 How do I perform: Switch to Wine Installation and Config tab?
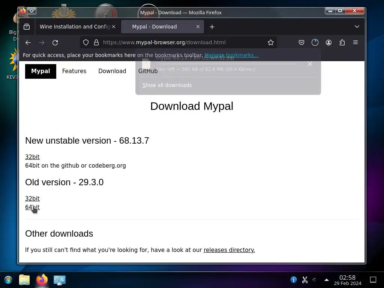[75, 27]
